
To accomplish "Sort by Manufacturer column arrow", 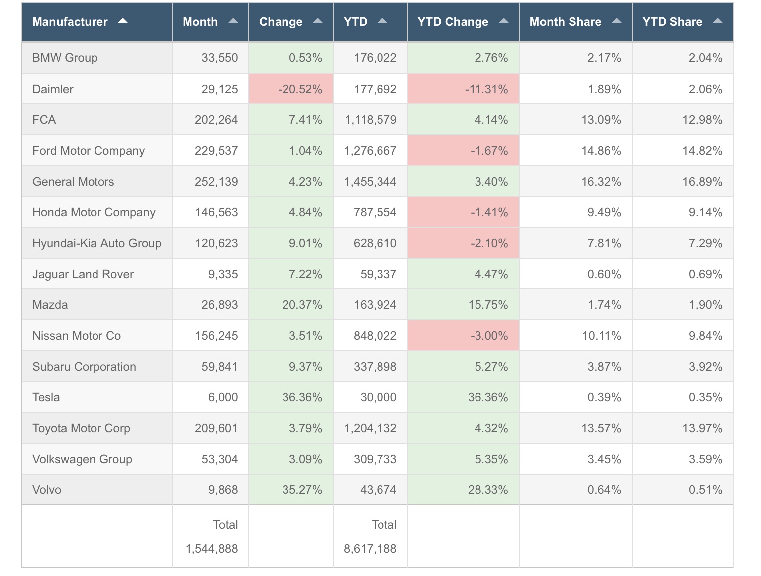I will pyautogui.click(x=123, y=21).
